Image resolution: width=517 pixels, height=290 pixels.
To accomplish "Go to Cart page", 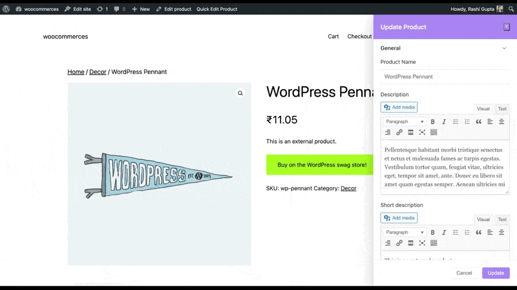I will pyautogui.click(x=333, y=37).
